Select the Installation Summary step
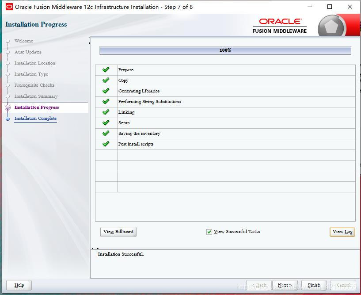Screen dimensions: 361x295 (36, 96)
